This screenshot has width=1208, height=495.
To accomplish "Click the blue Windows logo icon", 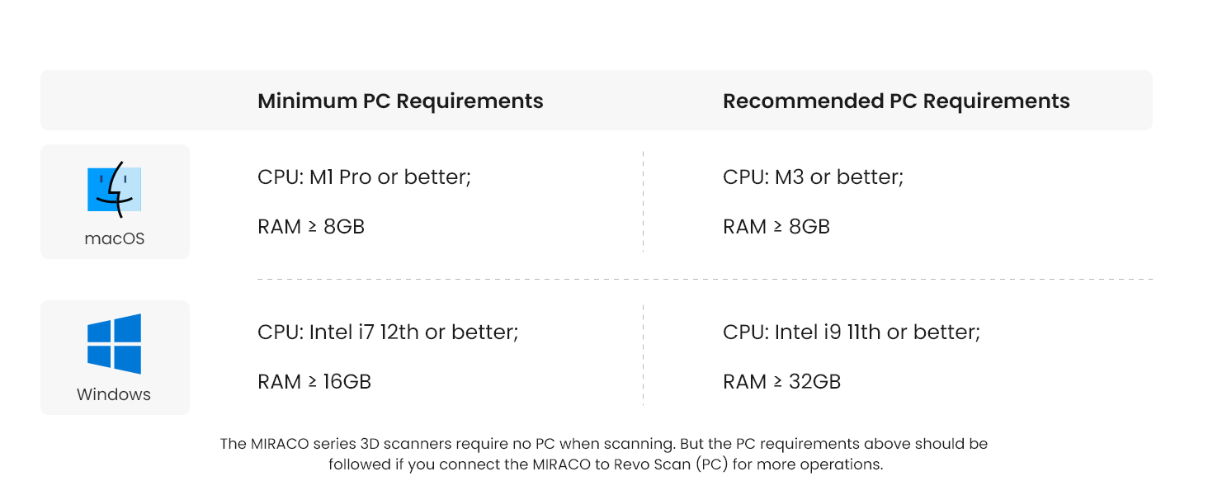I will [x=115, y=343].
